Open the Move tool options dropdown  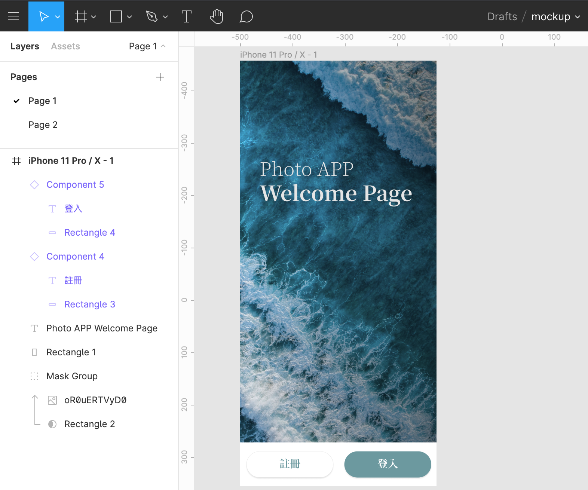pos(58,17)
